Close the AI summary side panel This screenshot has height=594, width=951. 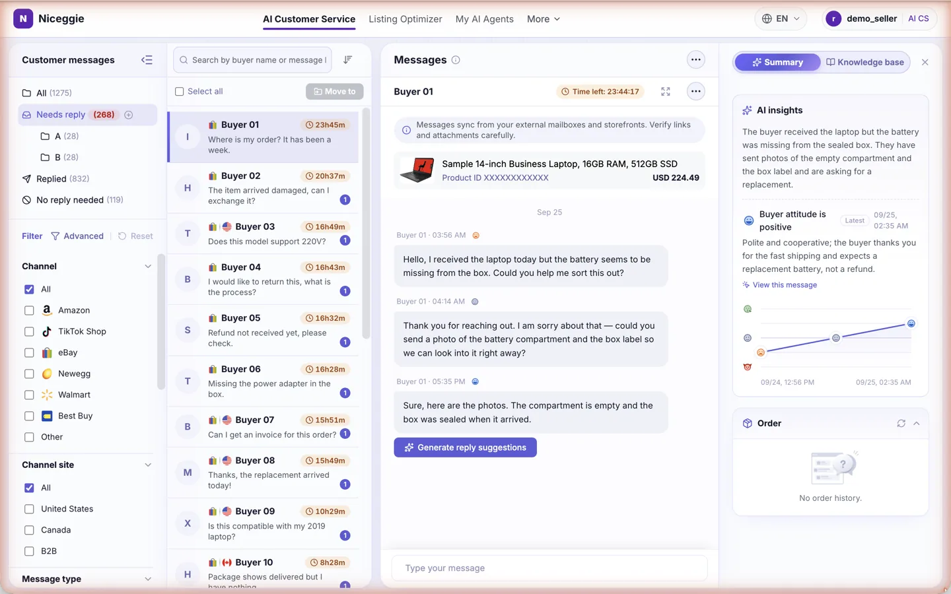point(925,62)
